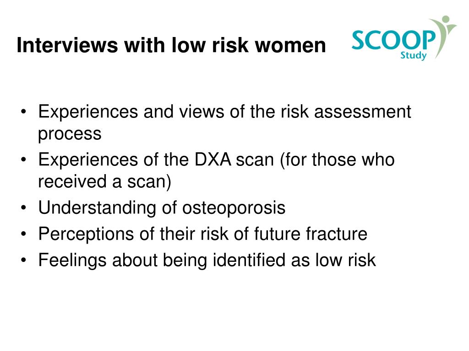Click Feelings about being identified as low risk
Viewport: 469px width, 351px height.
click(x=207, y=260)
